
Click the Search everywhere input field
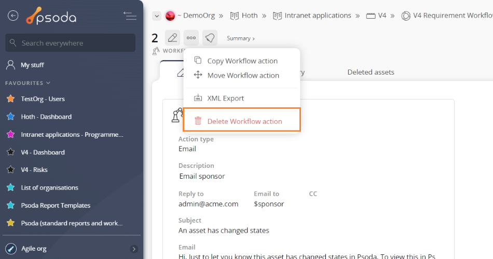(72, 44)
